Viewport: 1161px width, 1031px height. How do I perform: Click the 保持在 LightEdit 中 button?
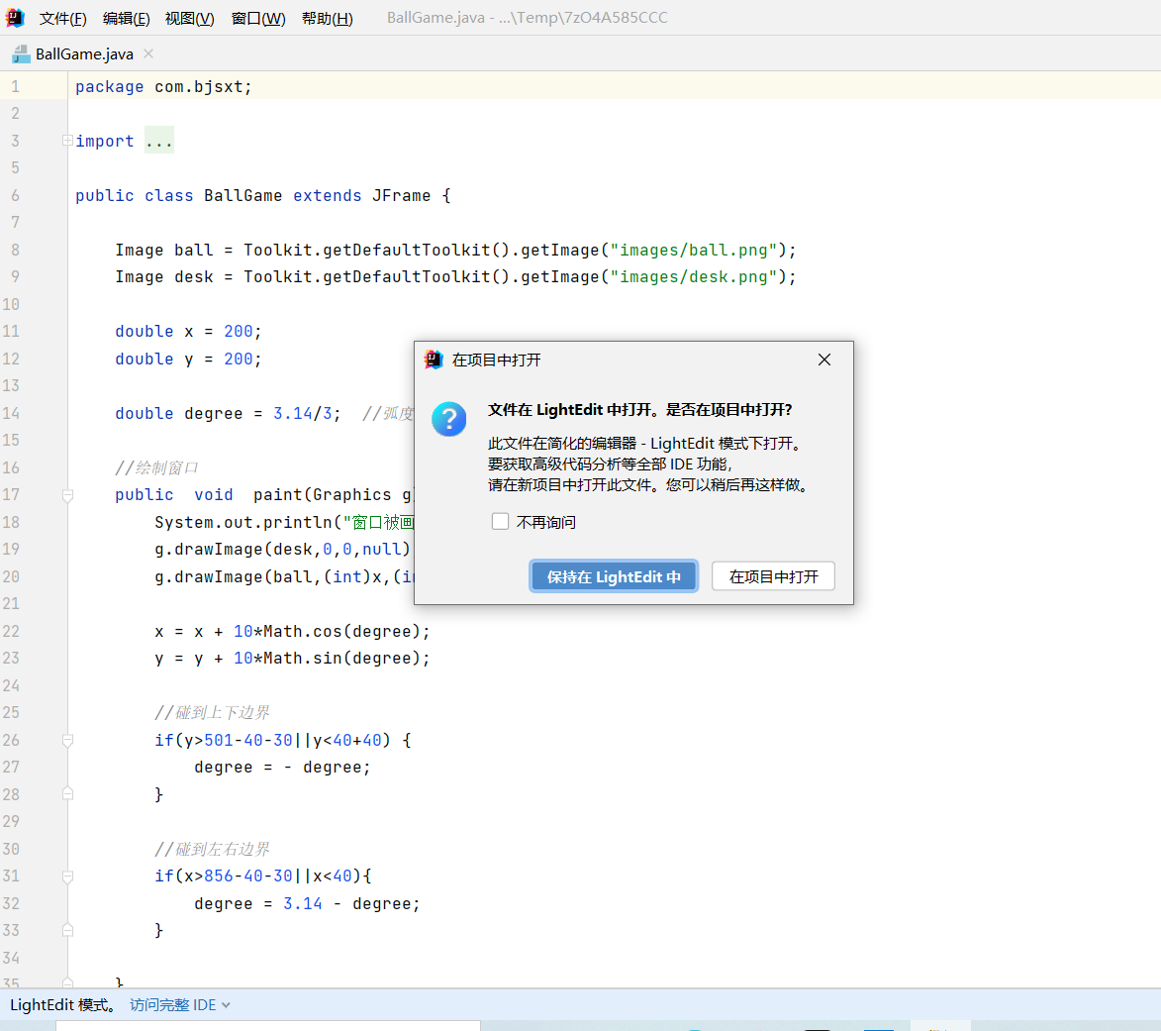tap(614, 576)
